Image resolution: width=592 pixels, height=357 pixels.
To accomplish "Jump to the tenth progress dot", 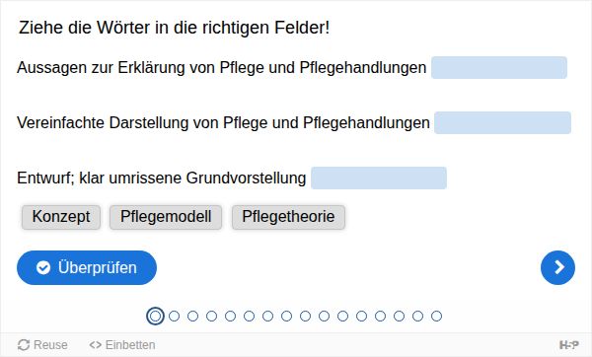I will click(324, 316).
